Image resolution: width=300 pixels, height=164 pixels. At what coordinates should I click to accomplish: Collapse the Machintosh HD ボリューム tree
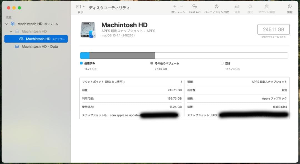pyautogui.click(x=6, y=24)
